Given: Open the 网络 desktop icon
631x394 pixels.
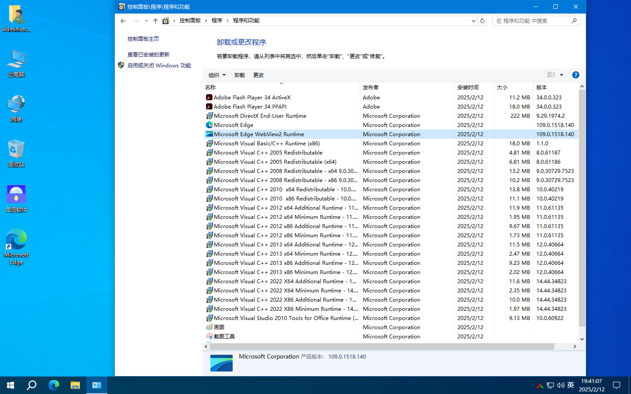Looking at the screenshot, I should coord(16,109).
